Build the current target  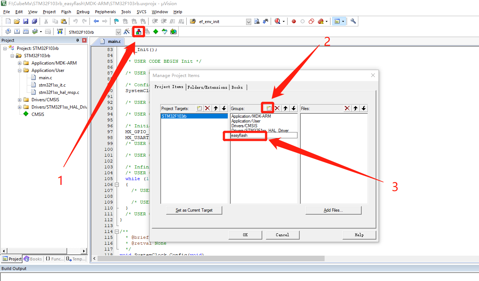17,31
